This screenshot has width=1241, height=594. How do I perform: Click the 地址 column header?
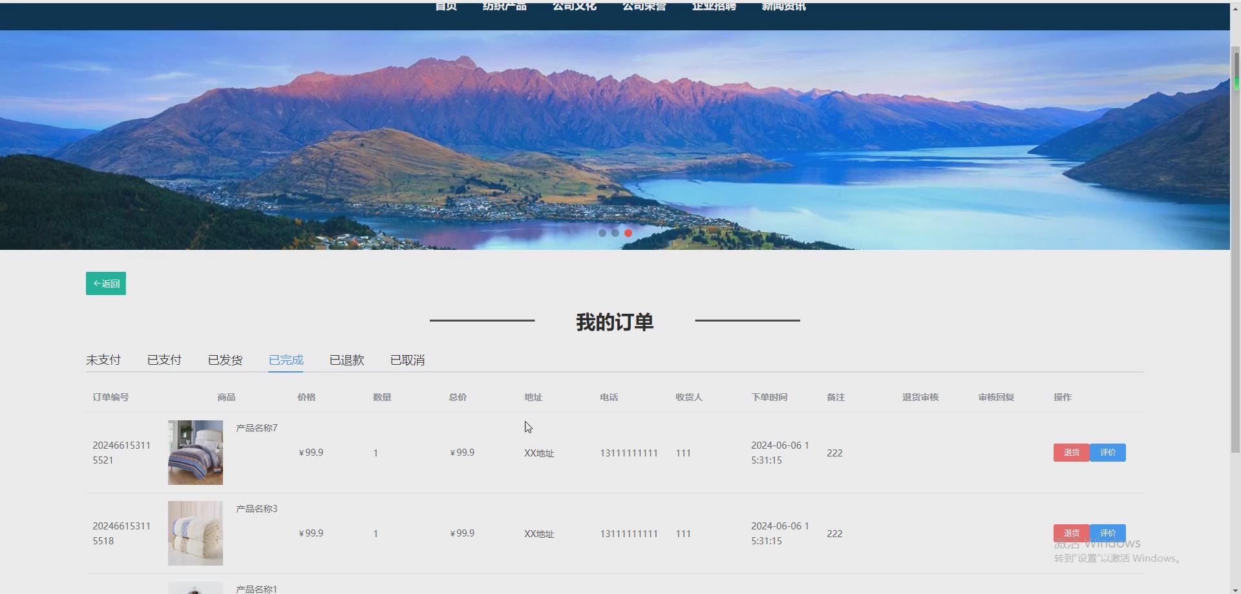(x=533, y=397)
